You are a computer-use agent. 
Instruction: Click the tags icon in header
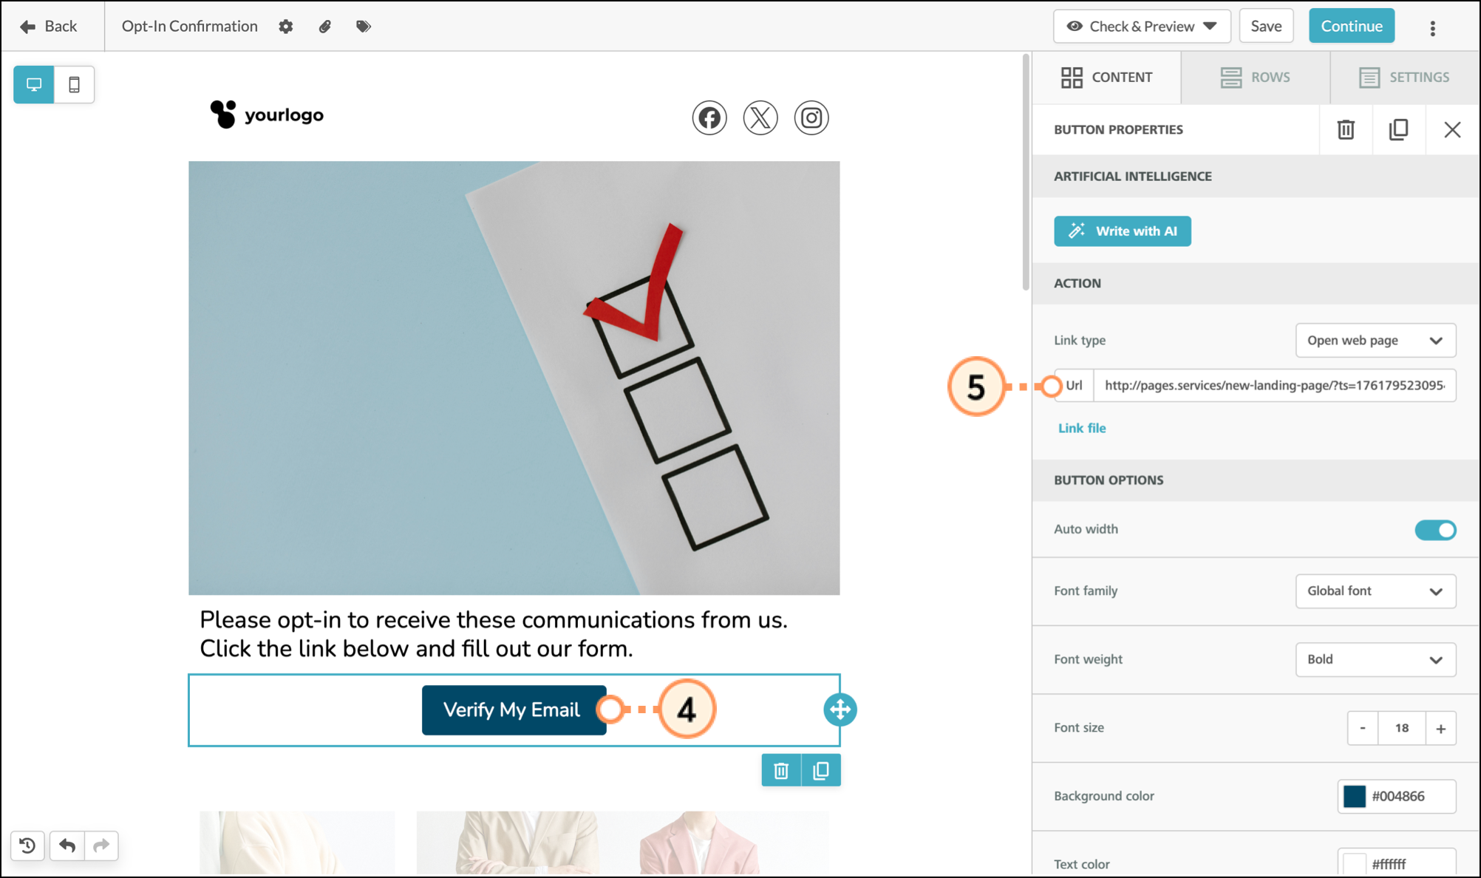tap(363, 27)
